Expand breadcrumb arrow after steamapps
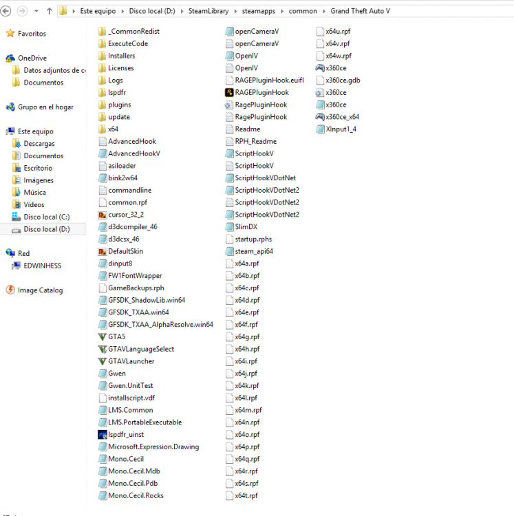 282,11
